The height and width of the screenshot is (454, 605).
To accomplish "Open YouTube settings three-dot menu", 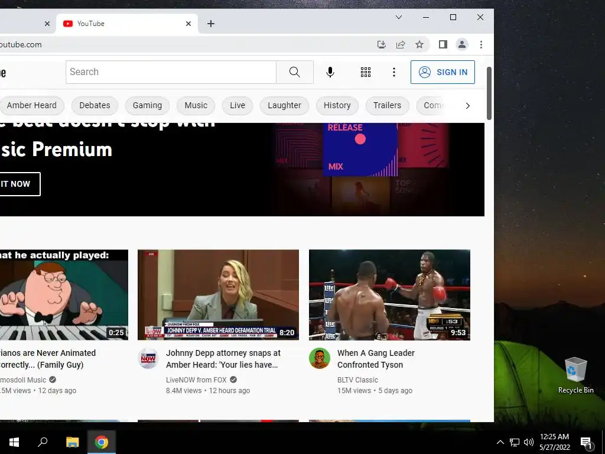I will click(393, 72).
